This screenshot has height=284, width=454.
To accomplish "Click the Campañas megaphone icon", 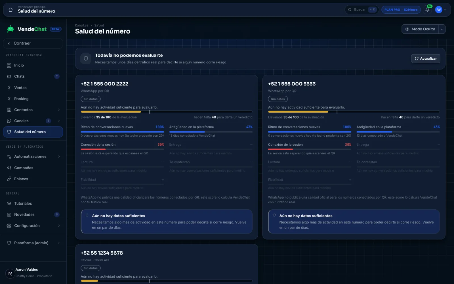I will coord(9,168).
